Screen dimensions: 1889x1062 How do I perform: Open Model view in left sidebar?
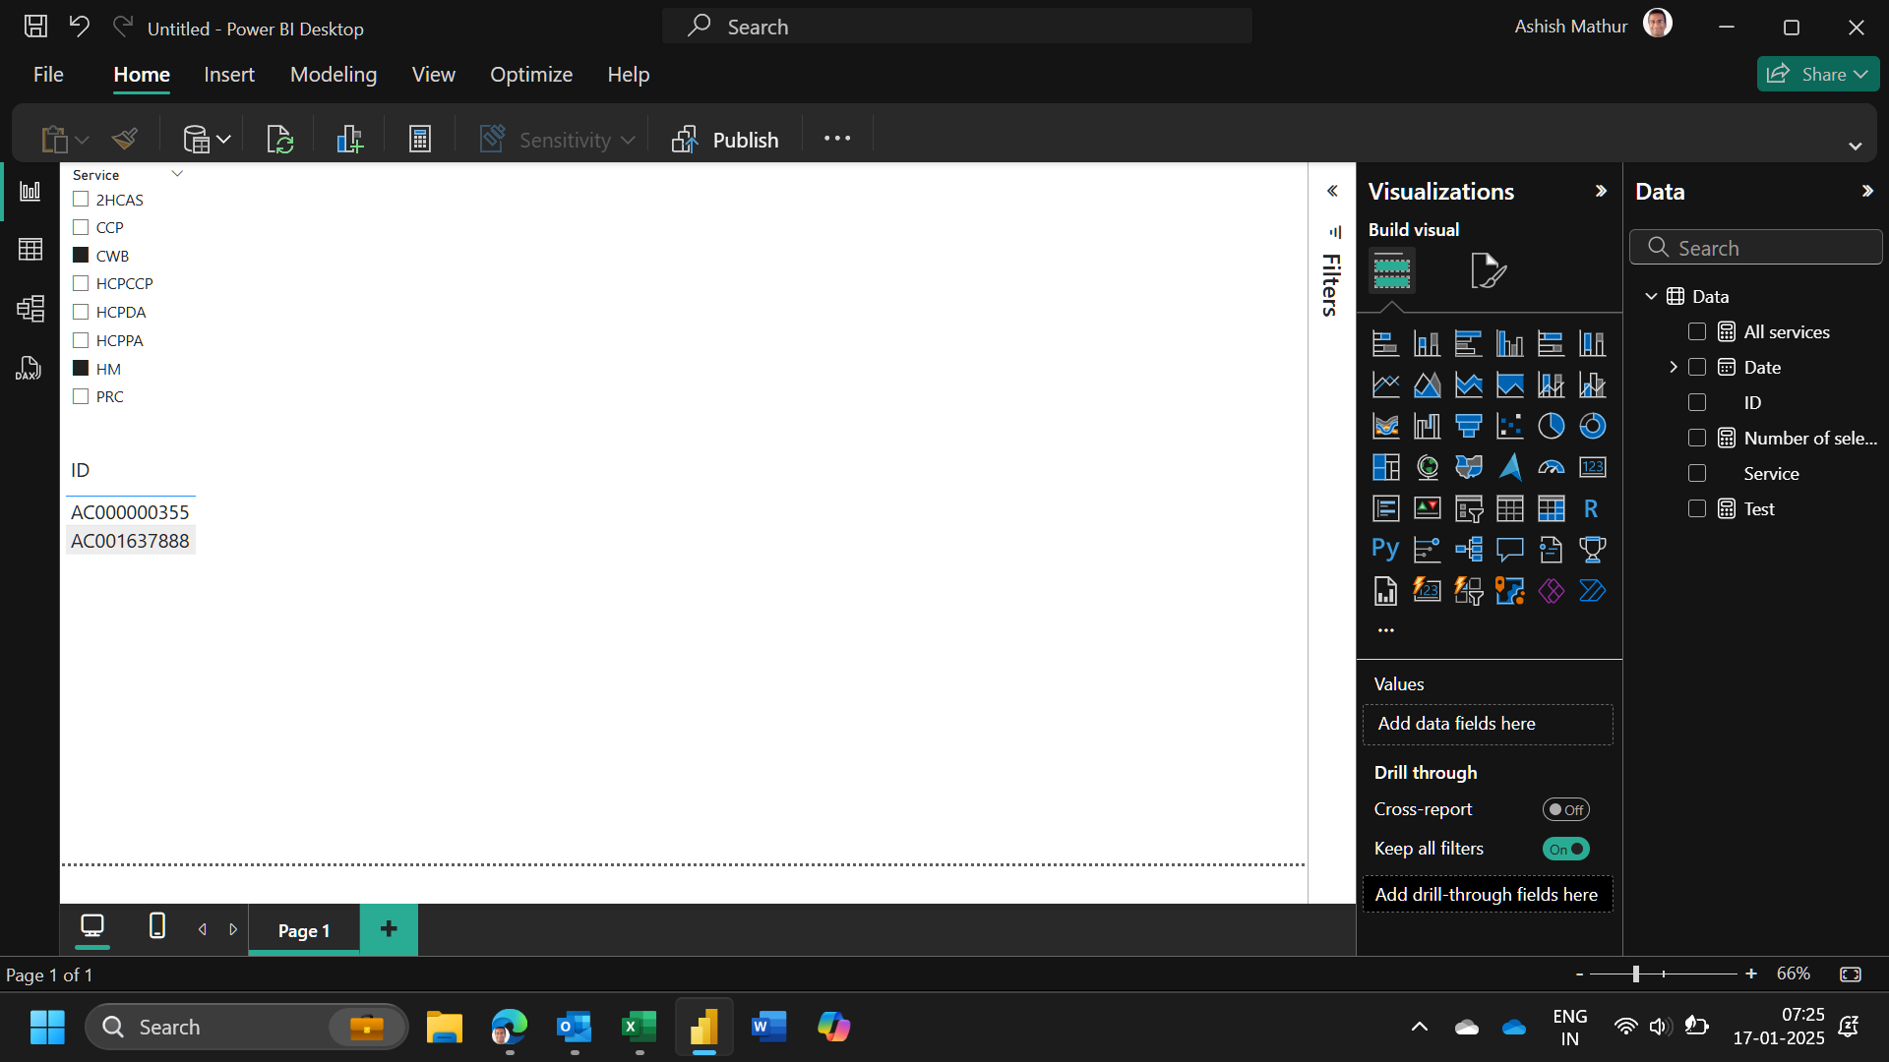30,309
